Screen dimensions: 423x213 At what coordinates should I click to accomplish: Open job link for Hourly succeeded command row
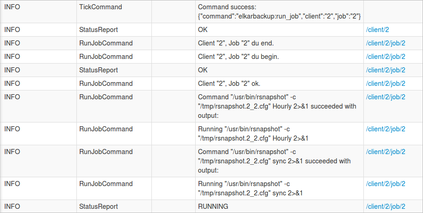pos(386,97)
